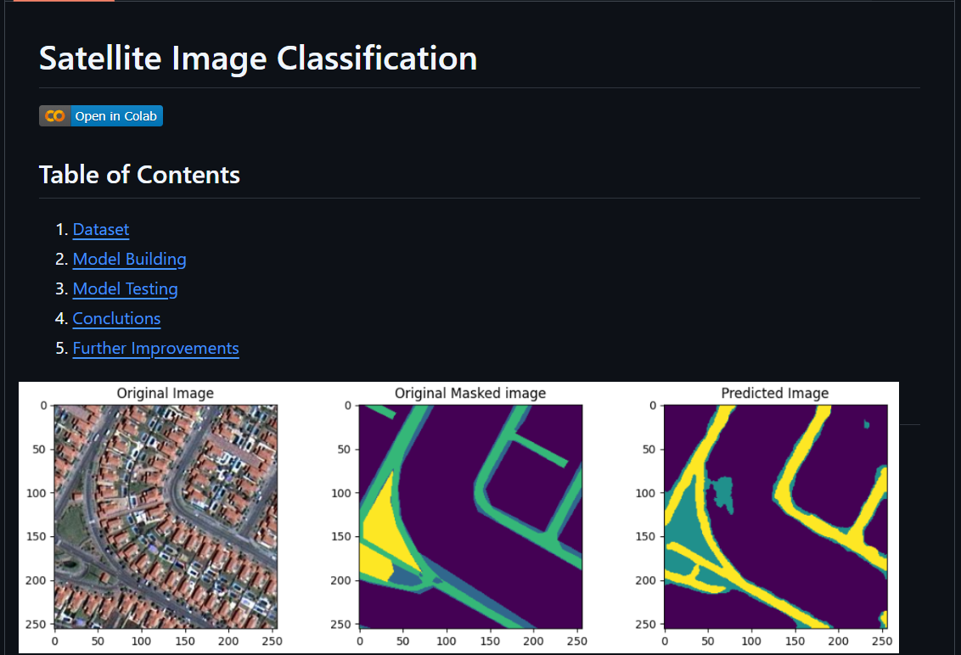
Task: Open the Dataset section link
Action: tap(100, 229)
